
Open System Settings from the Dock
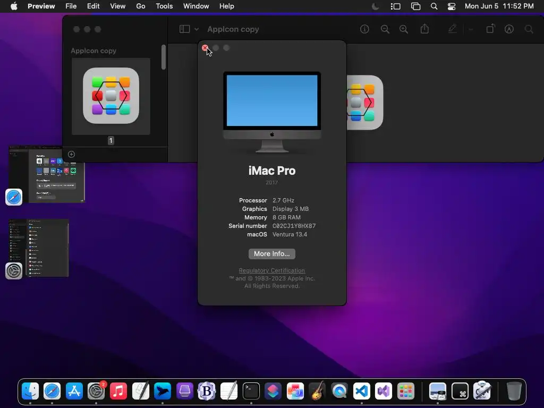tap(96, 391)
